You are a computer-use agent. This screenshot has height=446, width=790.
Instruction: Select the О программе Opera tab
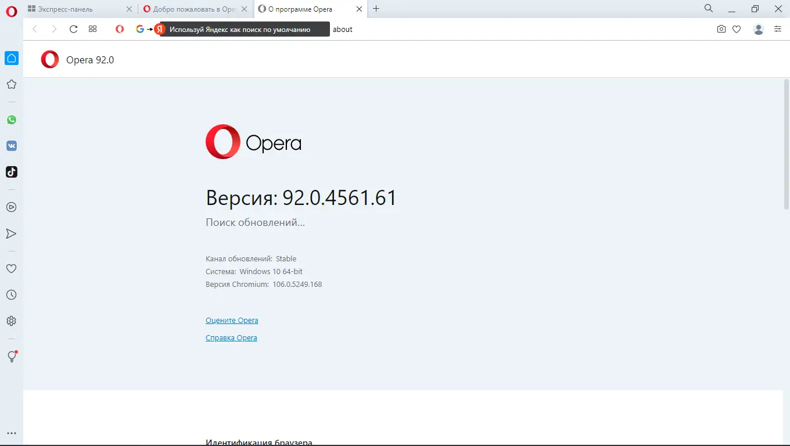pyautogui.click(x=311, y=9)
